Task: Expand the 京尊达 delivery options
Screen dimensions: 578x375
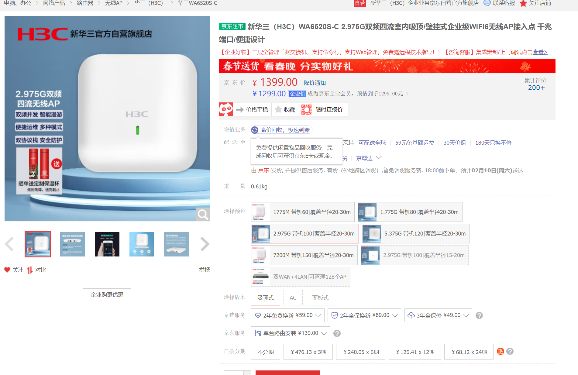Action: coord(379,158)
